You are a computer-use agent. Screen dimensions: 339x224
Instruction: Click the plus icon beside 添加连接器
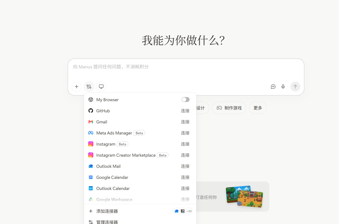[x=91, y=211]
